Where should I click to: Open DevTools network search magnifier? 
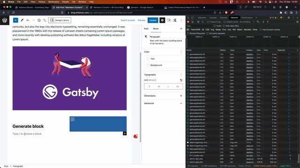[202, 22]
